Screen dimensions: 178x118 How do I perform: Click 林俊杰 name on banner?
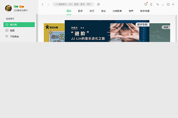[x=74, y=28]
